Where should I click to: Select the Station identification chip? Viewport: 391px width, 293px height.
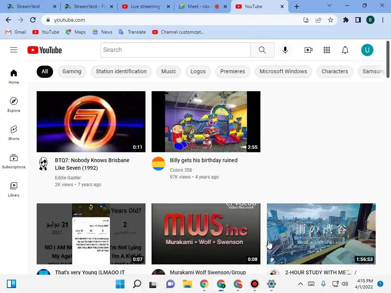tap(121, 71)
